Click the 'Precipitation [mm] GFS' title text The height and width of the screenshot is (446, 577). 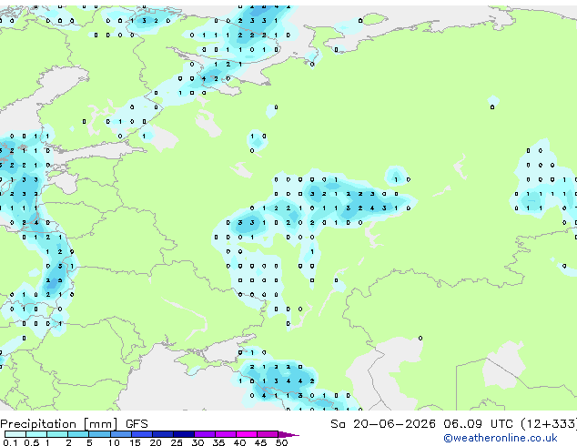coord(74,424)
